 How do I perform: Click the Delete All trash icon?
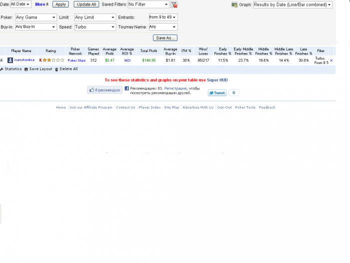pyautogui.click(x=56, y=69)
